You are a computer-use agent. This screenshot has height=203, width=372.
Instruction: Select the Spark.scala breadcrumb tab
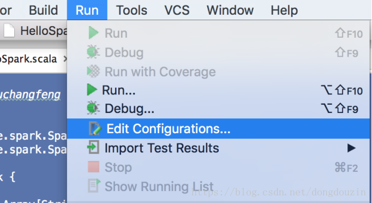[28, 59]
